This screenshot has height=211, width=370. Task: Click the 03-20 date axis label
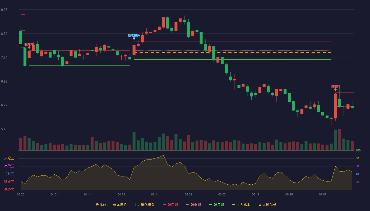[x=21, y=194]
